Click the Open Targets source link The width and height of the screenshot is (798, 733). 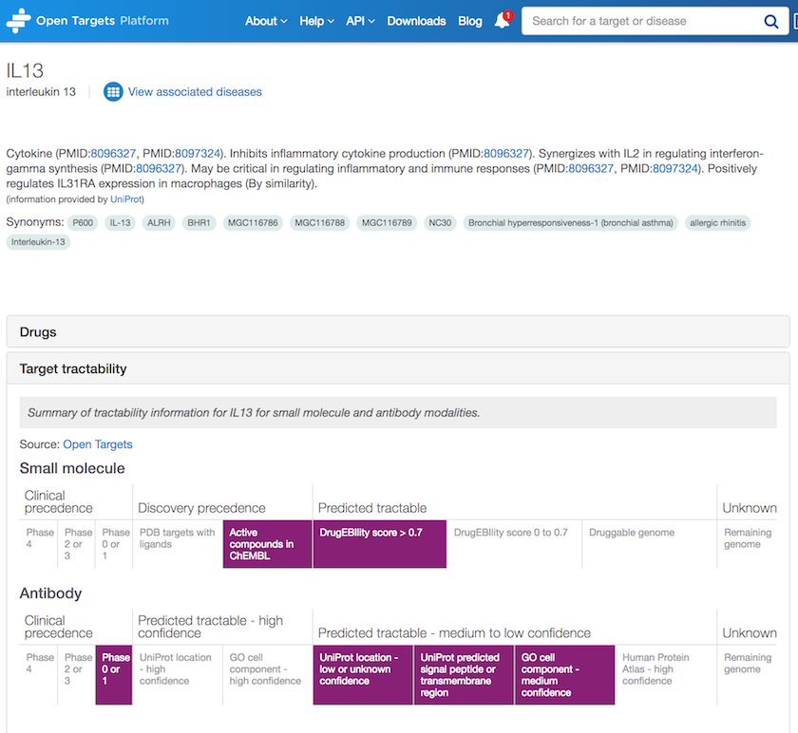[97, 443]
